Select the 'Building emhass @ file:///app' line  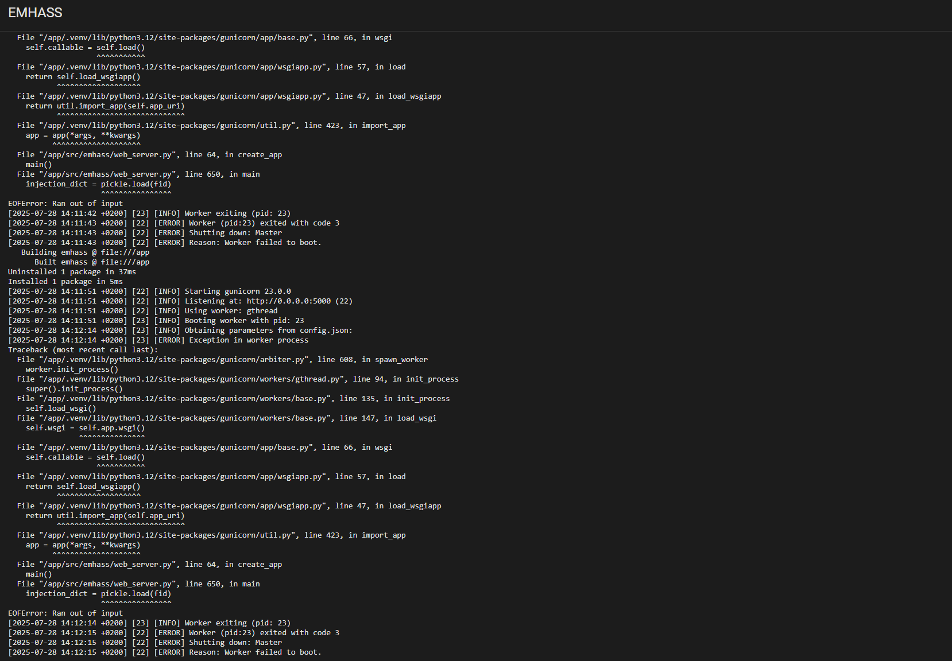pos(85,252)
